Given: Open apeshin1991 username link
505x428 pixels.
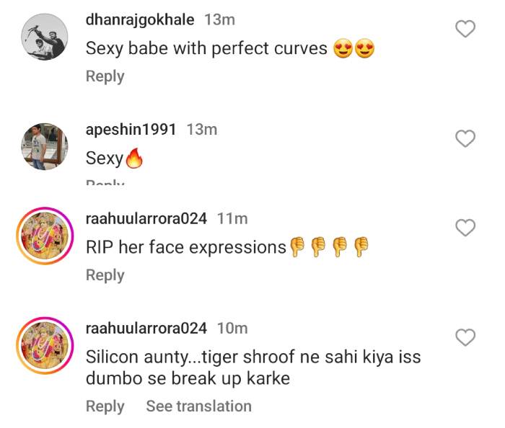Looking at the screenshot, I should (131, 129).
